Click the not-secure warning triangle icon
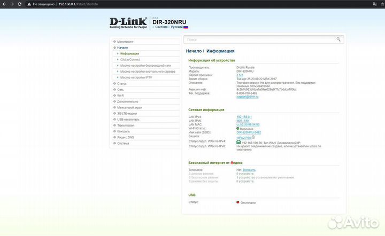385x236 pixels. point(29,4)
